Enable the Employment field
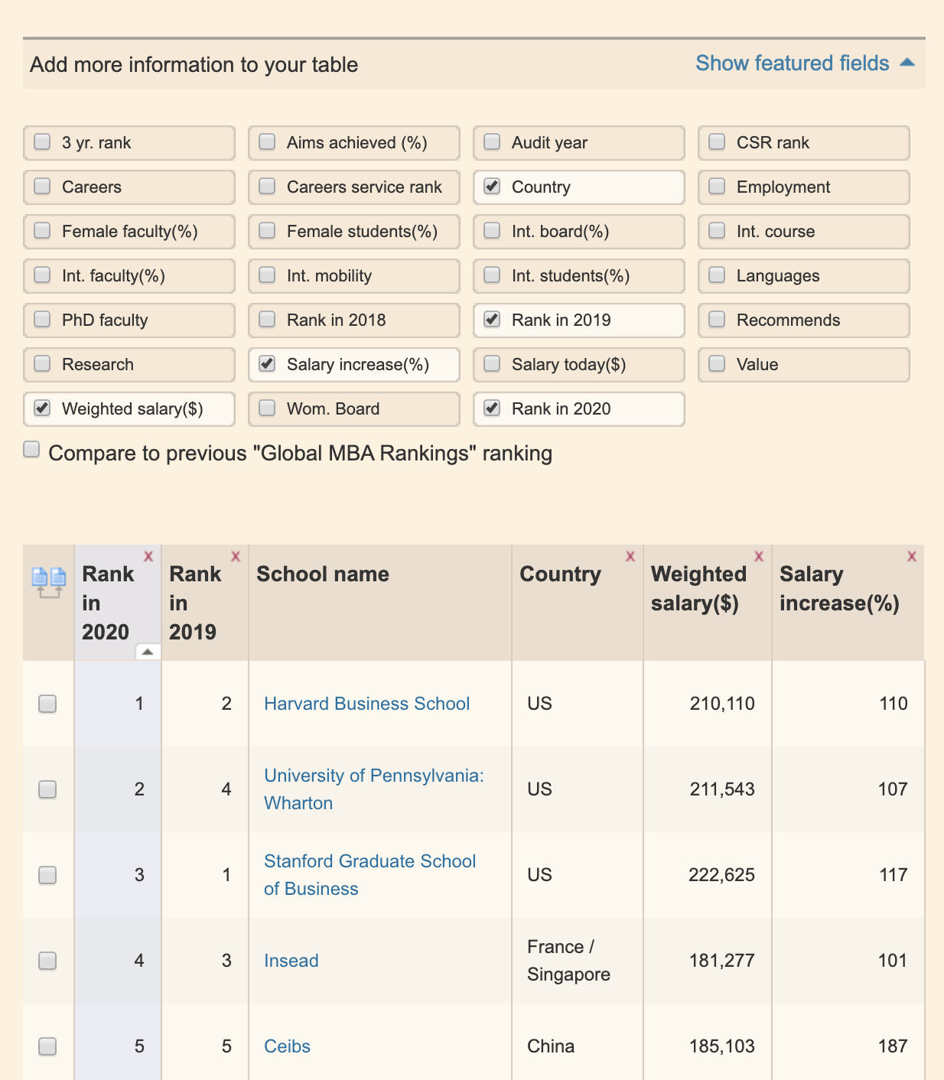Screen dimensions: 944x1080 pyautogui.click(x=718, y=187)
